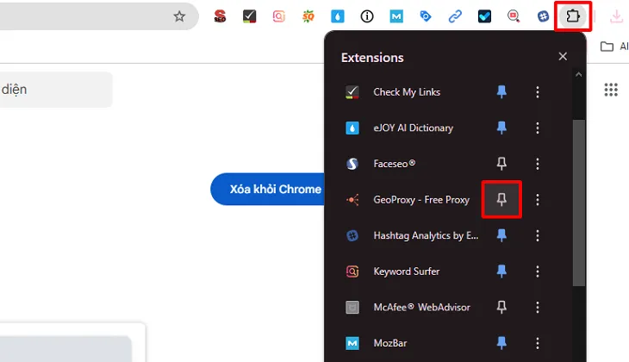Open Keyword Surfer toolbar icon
Viewport: 629px width, 362px height.
[279, 16]
